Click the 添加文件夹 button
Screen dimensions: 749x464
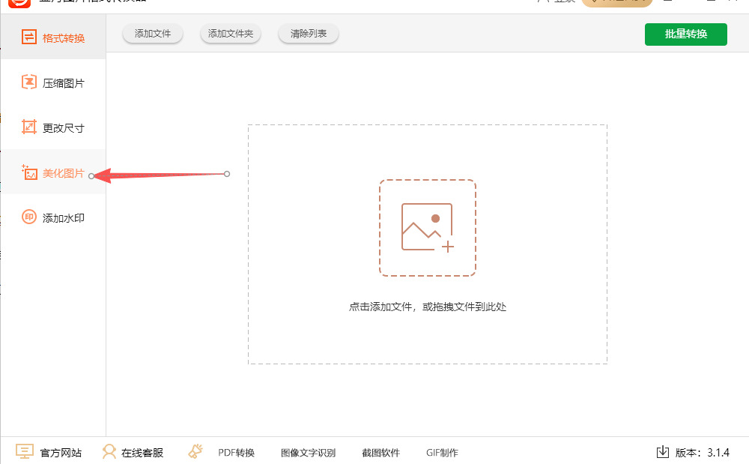230,34
